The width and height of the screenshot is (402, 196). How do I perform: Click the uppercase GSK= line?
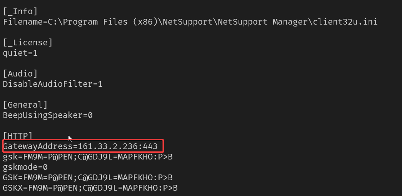click(x=88, y=177)
